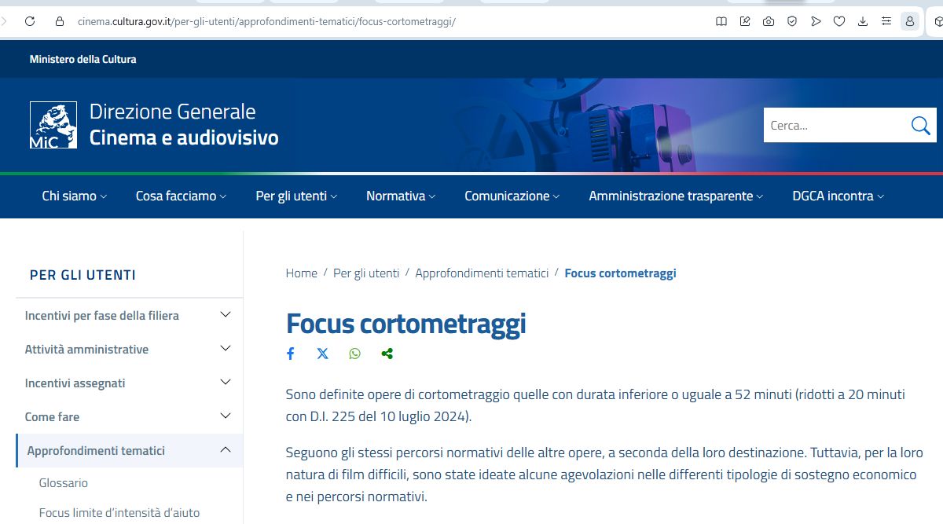Click the Focus cortometraggi page heading
Viewport: 943px width, 524px height.
(x=405, y=323)
